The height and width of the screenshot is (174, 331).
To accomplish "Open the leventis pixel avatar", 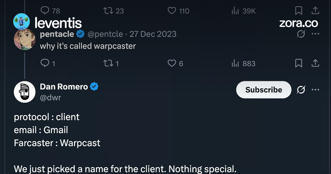I will point(21,21).
